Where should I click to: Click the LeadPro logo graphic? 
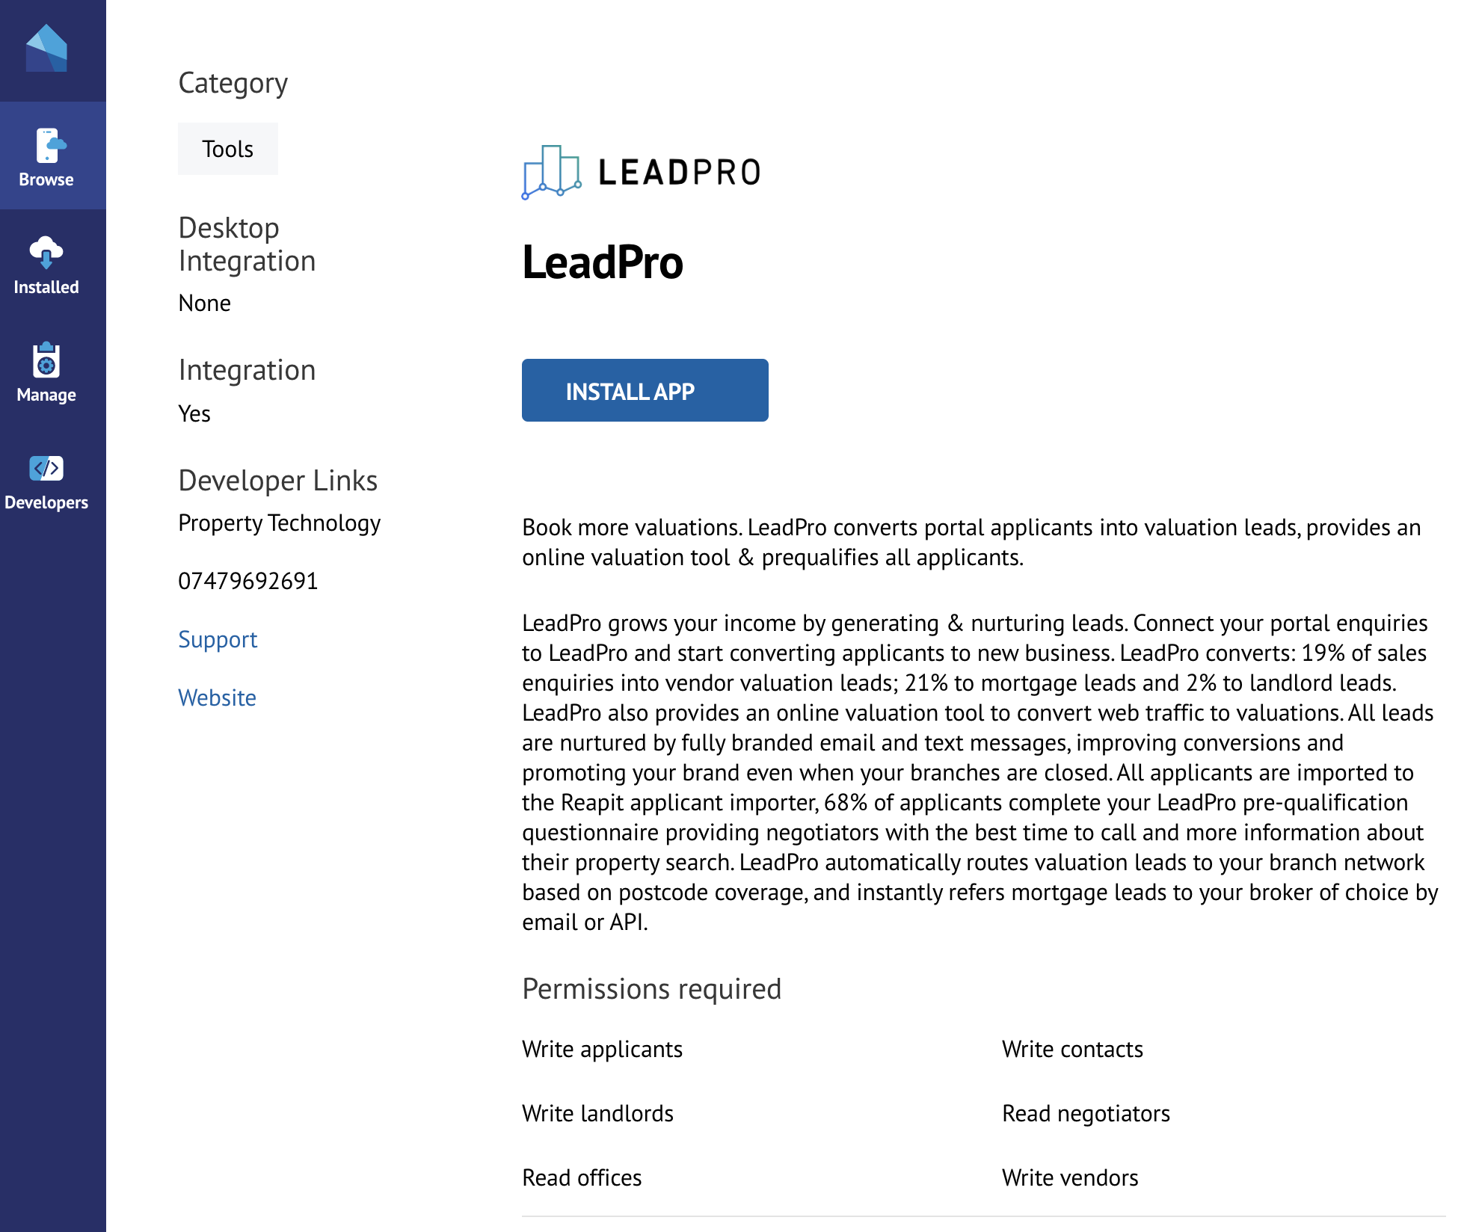(552, 173)
